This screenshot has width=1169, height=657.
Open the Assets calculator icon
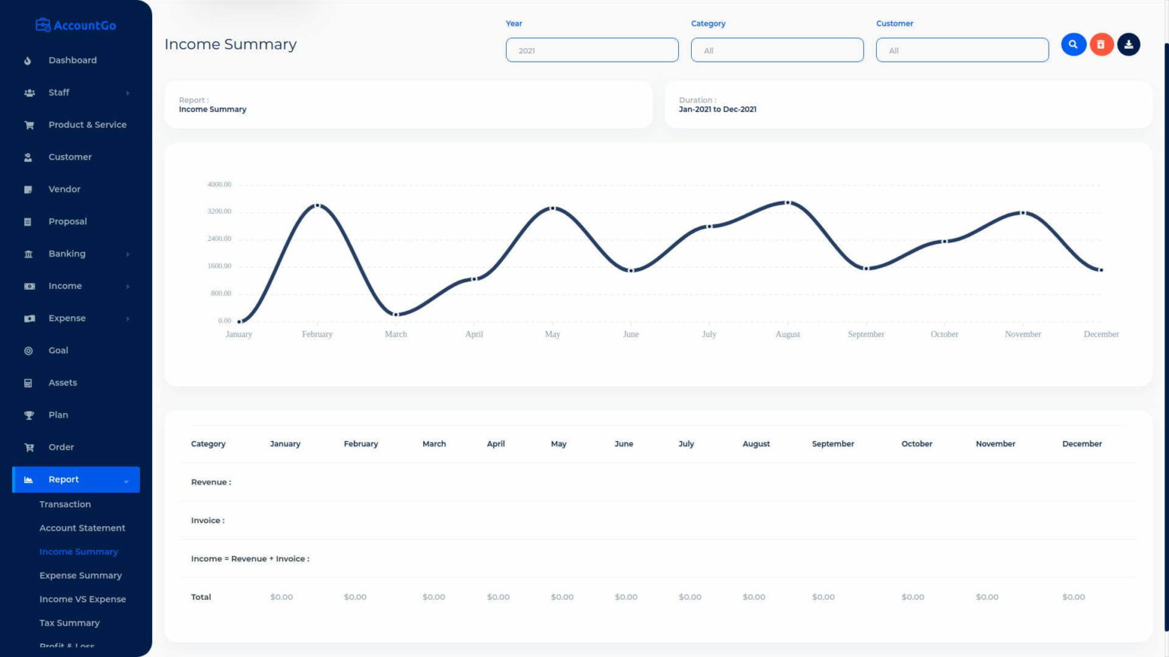click(28, 382)
